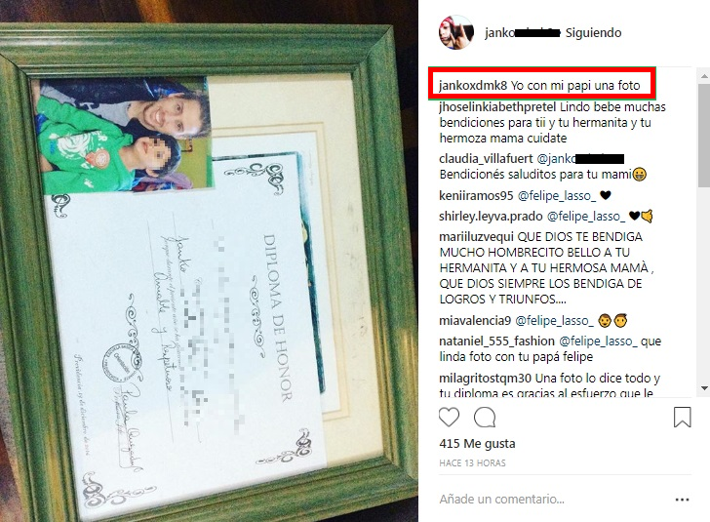710x522 pixels.
Task: Open the 415 Me gusta likes list
Action: tap(477, 443)
